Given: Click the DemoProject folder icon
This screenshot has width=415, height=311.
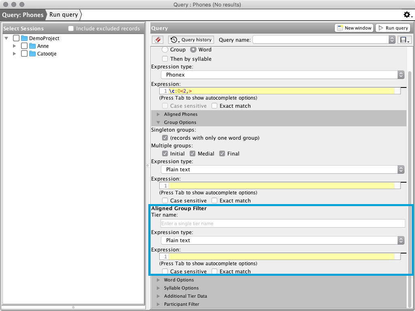Looking at the screenshot, I should pyautogui.click(x=24, y=38).
